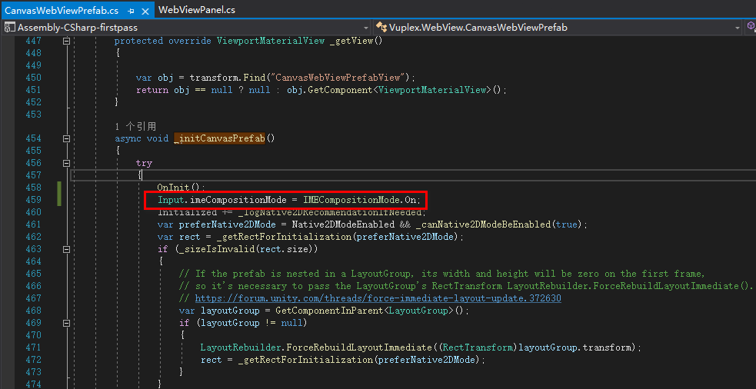This screenshot has width=756, height=389.
Task: Click line number 474 in the margin
Action: [x=33, y=384]
